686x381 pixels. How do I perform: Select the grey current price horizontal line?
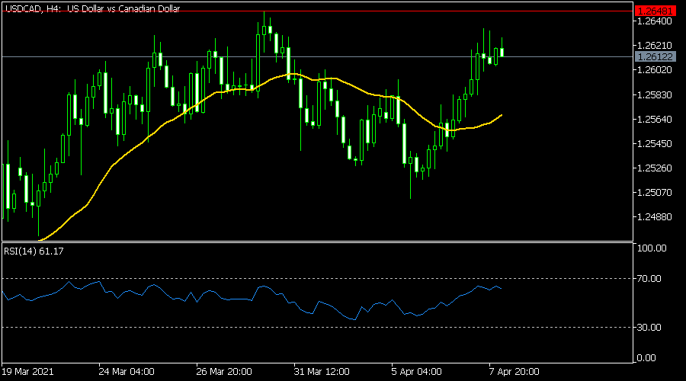pos(317,57)
